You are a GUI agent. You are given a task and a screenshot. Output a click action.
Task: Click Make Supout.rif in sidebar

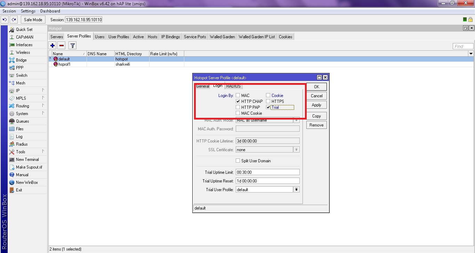coord(29,167)
